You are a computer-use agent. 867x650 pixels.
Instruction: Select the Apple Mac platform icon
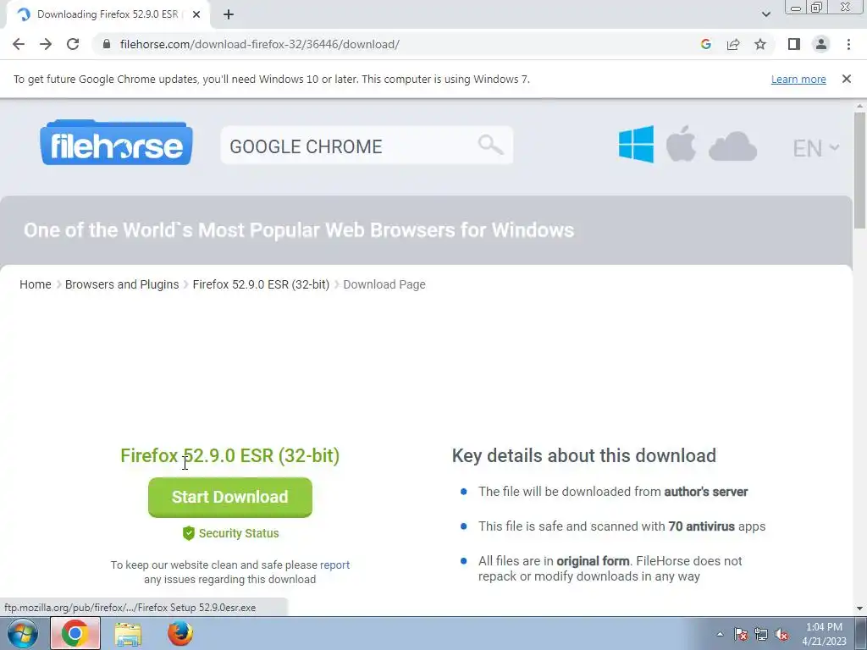tap(681, 144)
